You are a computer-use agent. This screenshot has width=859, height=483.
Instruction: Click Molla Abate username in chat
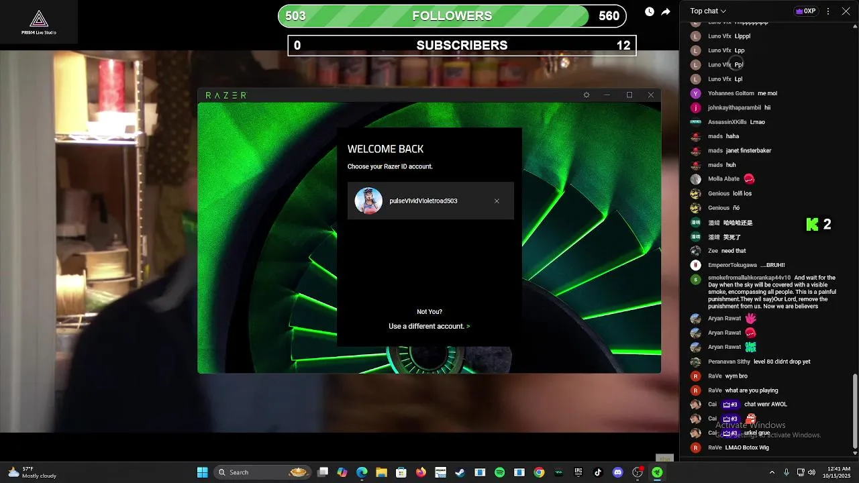tap(723, 179)
